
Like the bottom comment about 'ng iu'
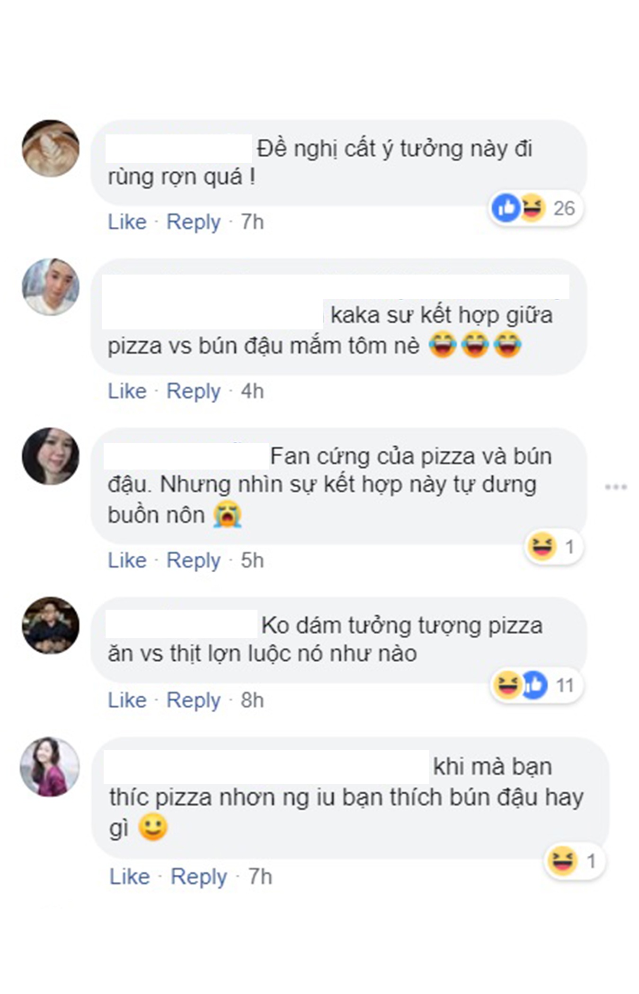(x=130, y=877)
